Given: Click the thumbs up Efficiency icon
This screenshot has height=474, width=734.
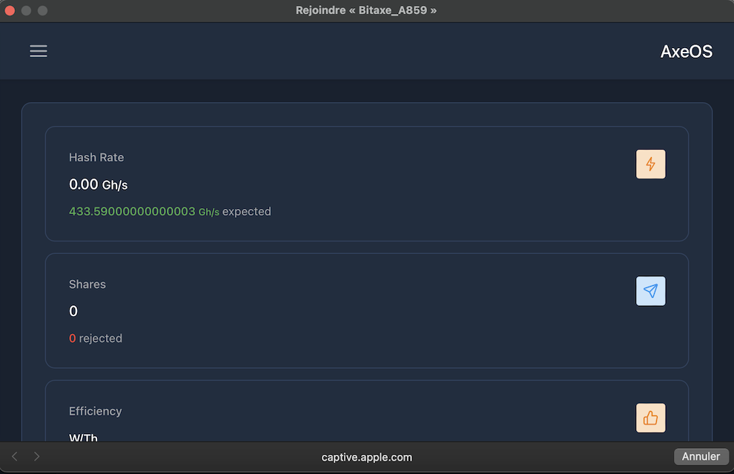Looking at the screenshot, I should click(650, 418).
